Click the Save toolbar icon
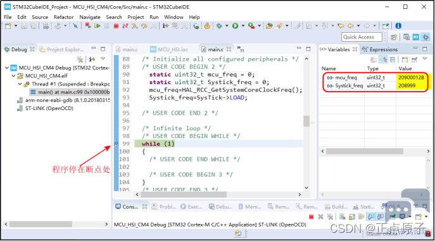Image resolution: width=435 pixels, height=241 pixels. [x=24, y=26]
